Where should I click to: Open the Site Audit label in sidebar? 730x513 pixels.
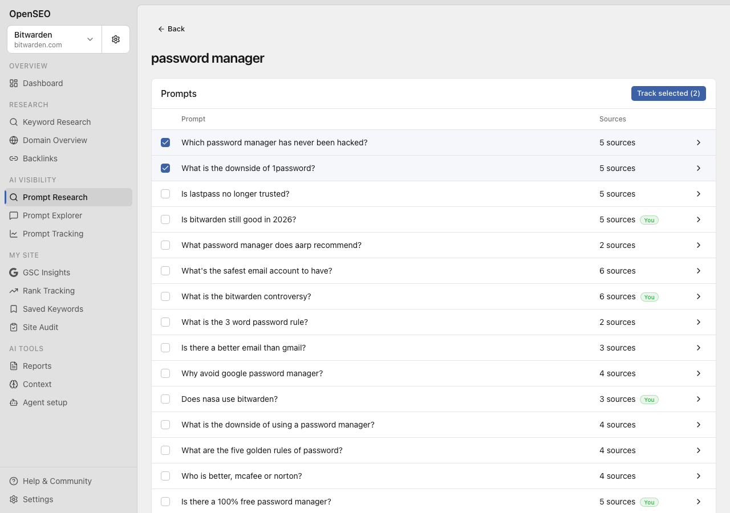(x=40, y=327)
